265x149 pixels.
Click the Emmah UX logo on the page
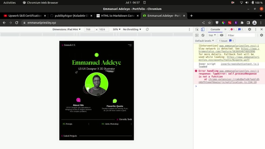(x=69, y=45)
